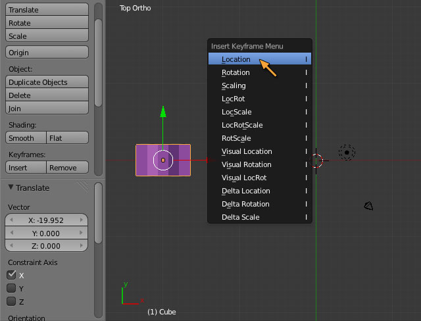The height and width of the screenshot is (321, 421).
Task: Select the camera object in viewport
Action: pos(368,206)
